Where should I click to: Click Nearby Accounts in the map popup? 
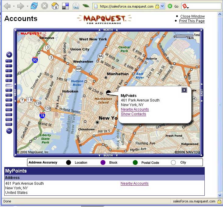[135, 109]
